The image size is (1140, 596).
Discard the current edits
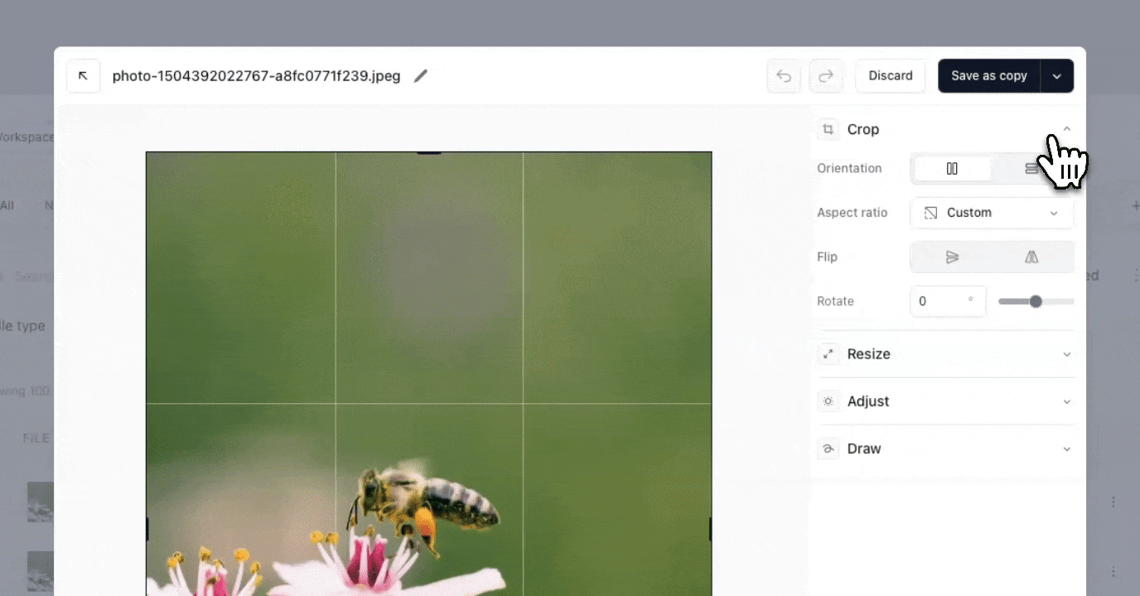pyautogui.click(x=890, y=75)
